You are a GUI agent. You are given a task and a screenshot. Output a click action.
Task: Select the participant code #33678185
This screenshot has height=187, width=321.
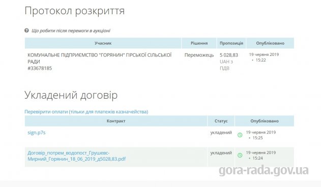pyautogui.click(x=40, y=68)
